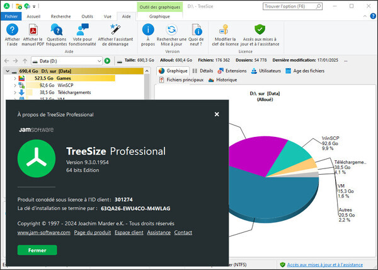The width and height of the screenshot is (378, 270).
Task: Click the tree scrollbar up arrow
Action: click(x=147, y=71)
